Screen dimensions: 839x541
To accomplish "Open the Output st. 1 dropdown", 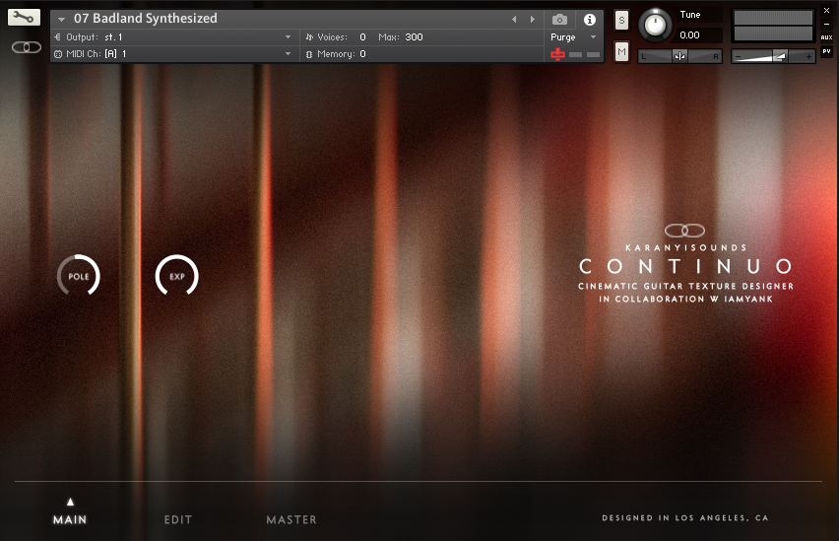I will pos(174,37).
